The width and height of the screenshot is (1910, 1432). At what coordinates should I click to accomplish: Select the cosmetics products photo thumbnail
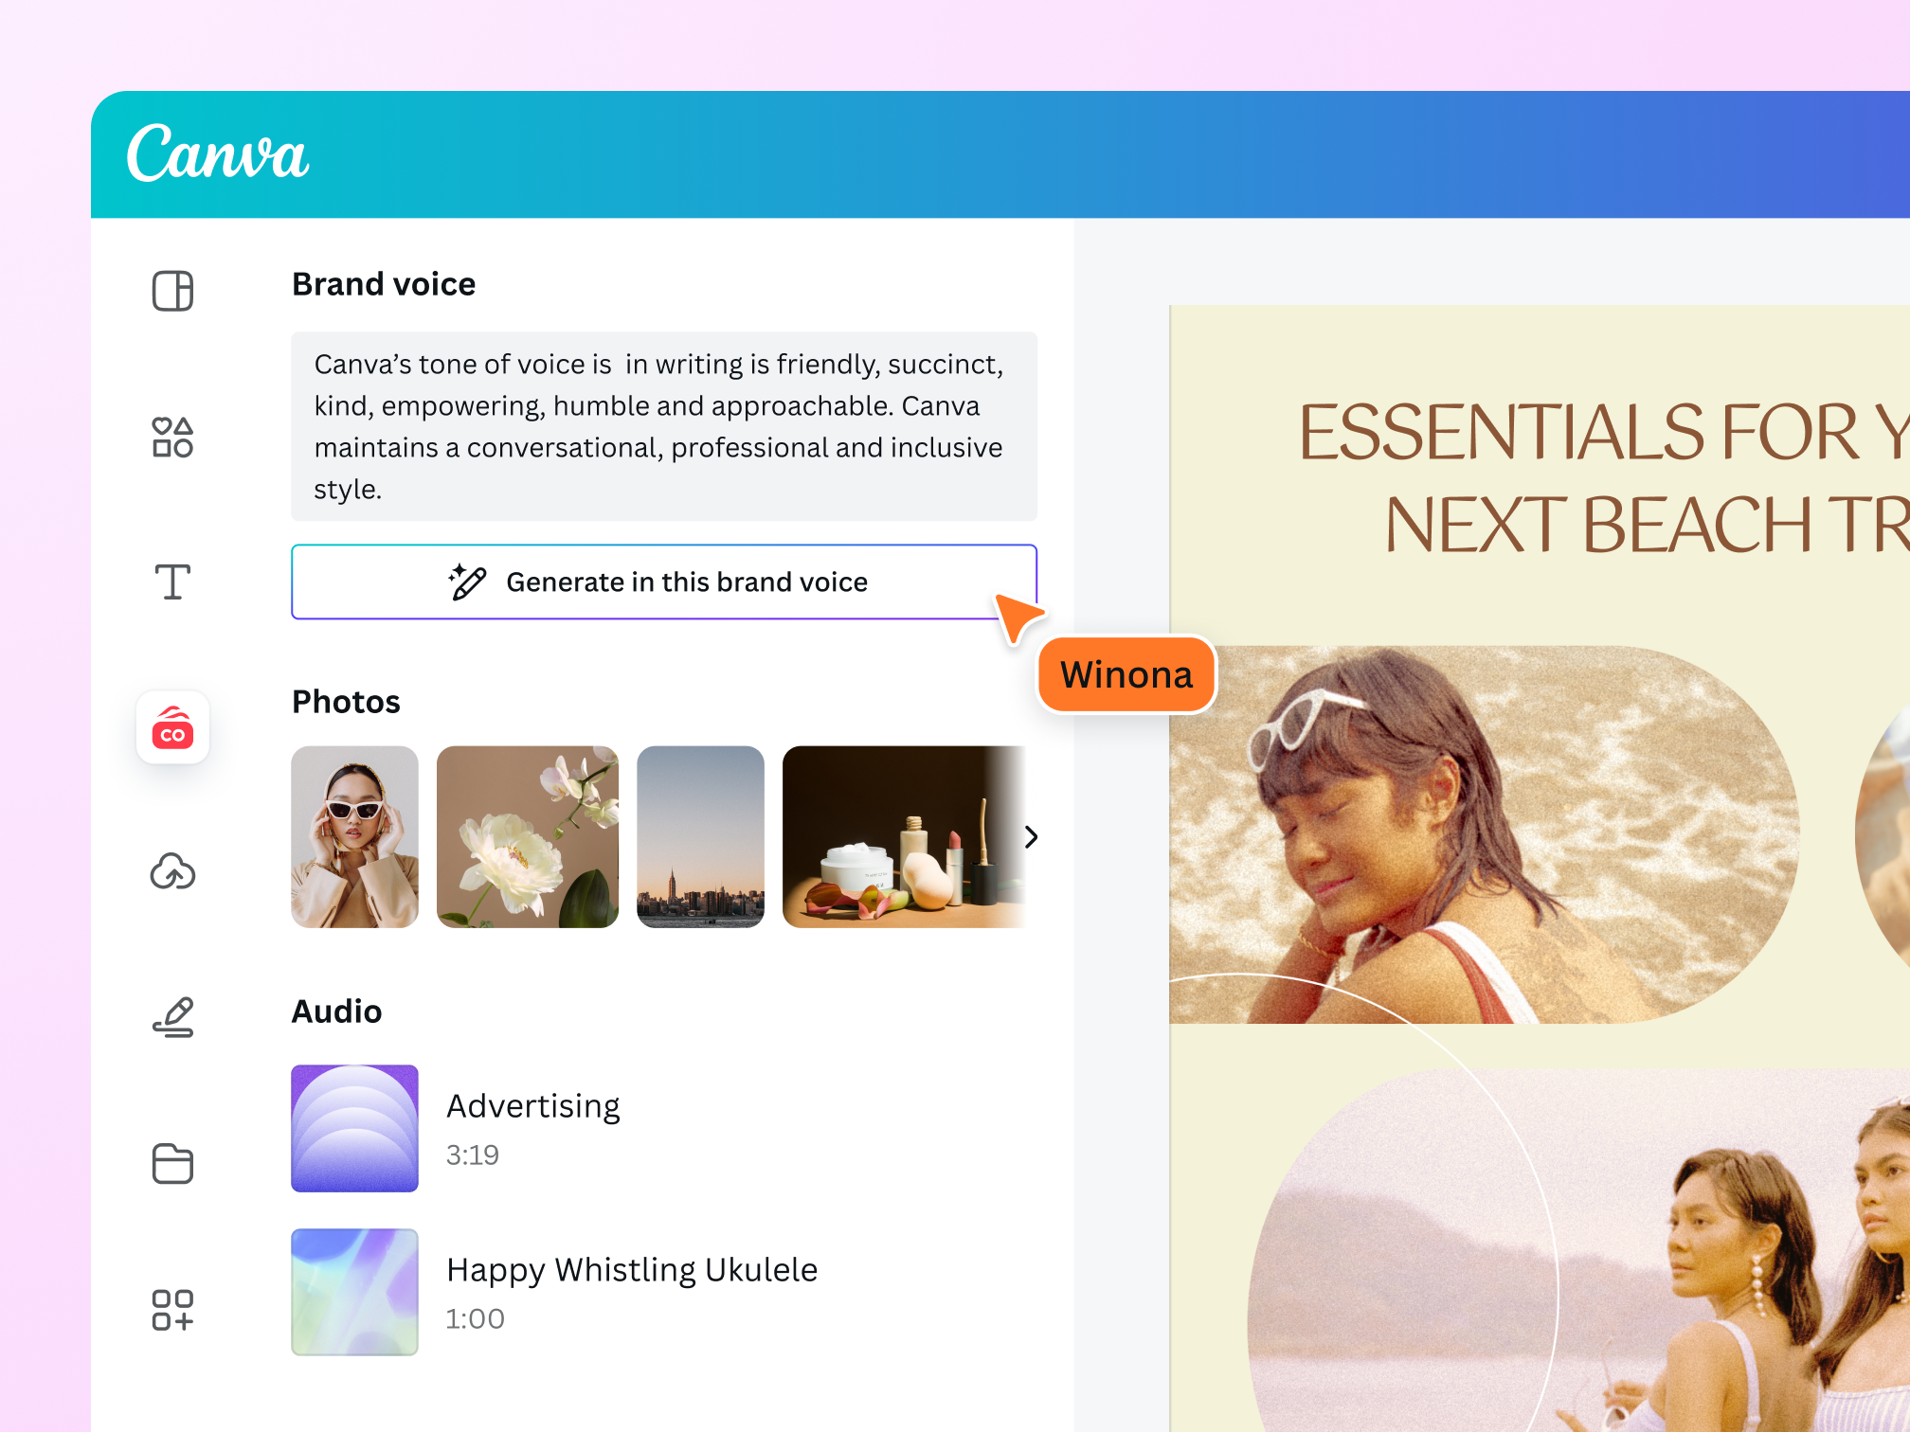point(904,837)
